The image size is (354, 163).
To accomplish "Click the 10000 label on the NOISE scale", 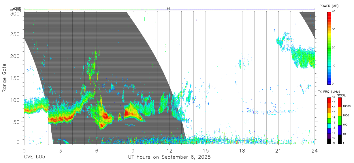I will [x=346, y=106].
